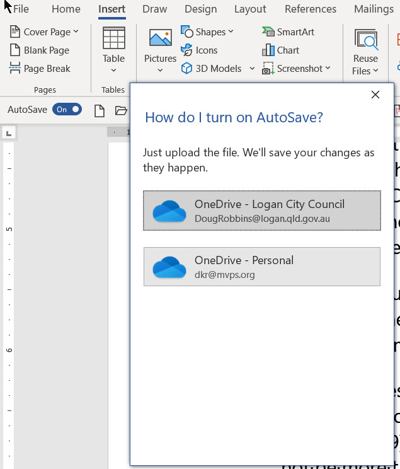Close the AutoSave popup

pyautogui.click(x=375, y=95)
